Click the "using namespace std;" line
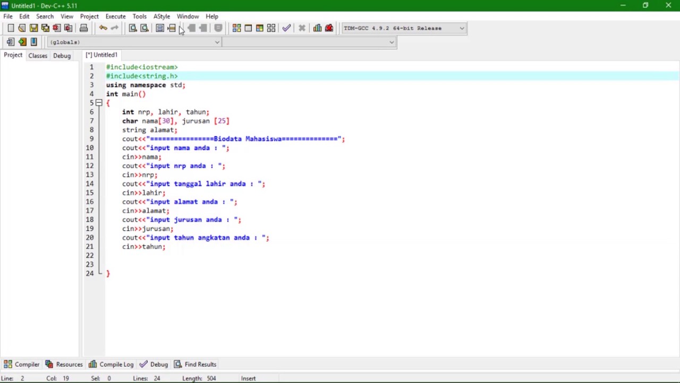The width and height of the screenshot is (680, 383). pyautogui.click(x=145, y=85)
